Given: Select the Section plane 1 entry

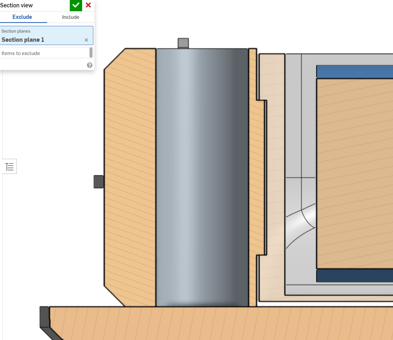Looking at the screenshot, I should tap(23, 40).
